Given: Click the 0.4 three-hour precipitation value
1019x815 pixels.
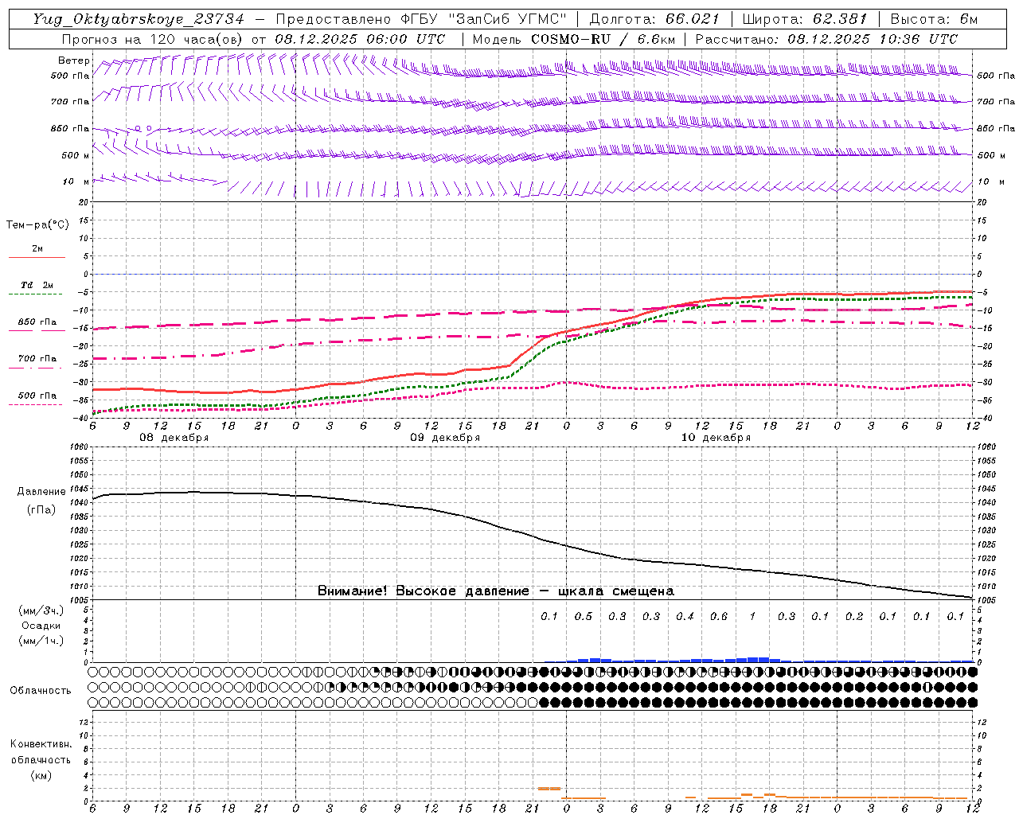Looking at the screenshot, I should (x=685, y=617).
